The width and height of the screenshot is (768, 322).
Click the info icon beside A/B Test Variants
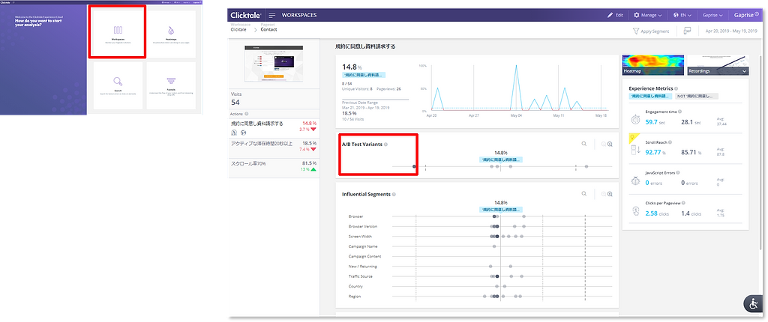coord(386,145)
